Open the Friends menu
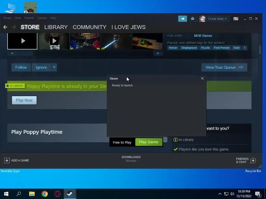The height and width of the screenshot is (199, 266). (29, 18)
